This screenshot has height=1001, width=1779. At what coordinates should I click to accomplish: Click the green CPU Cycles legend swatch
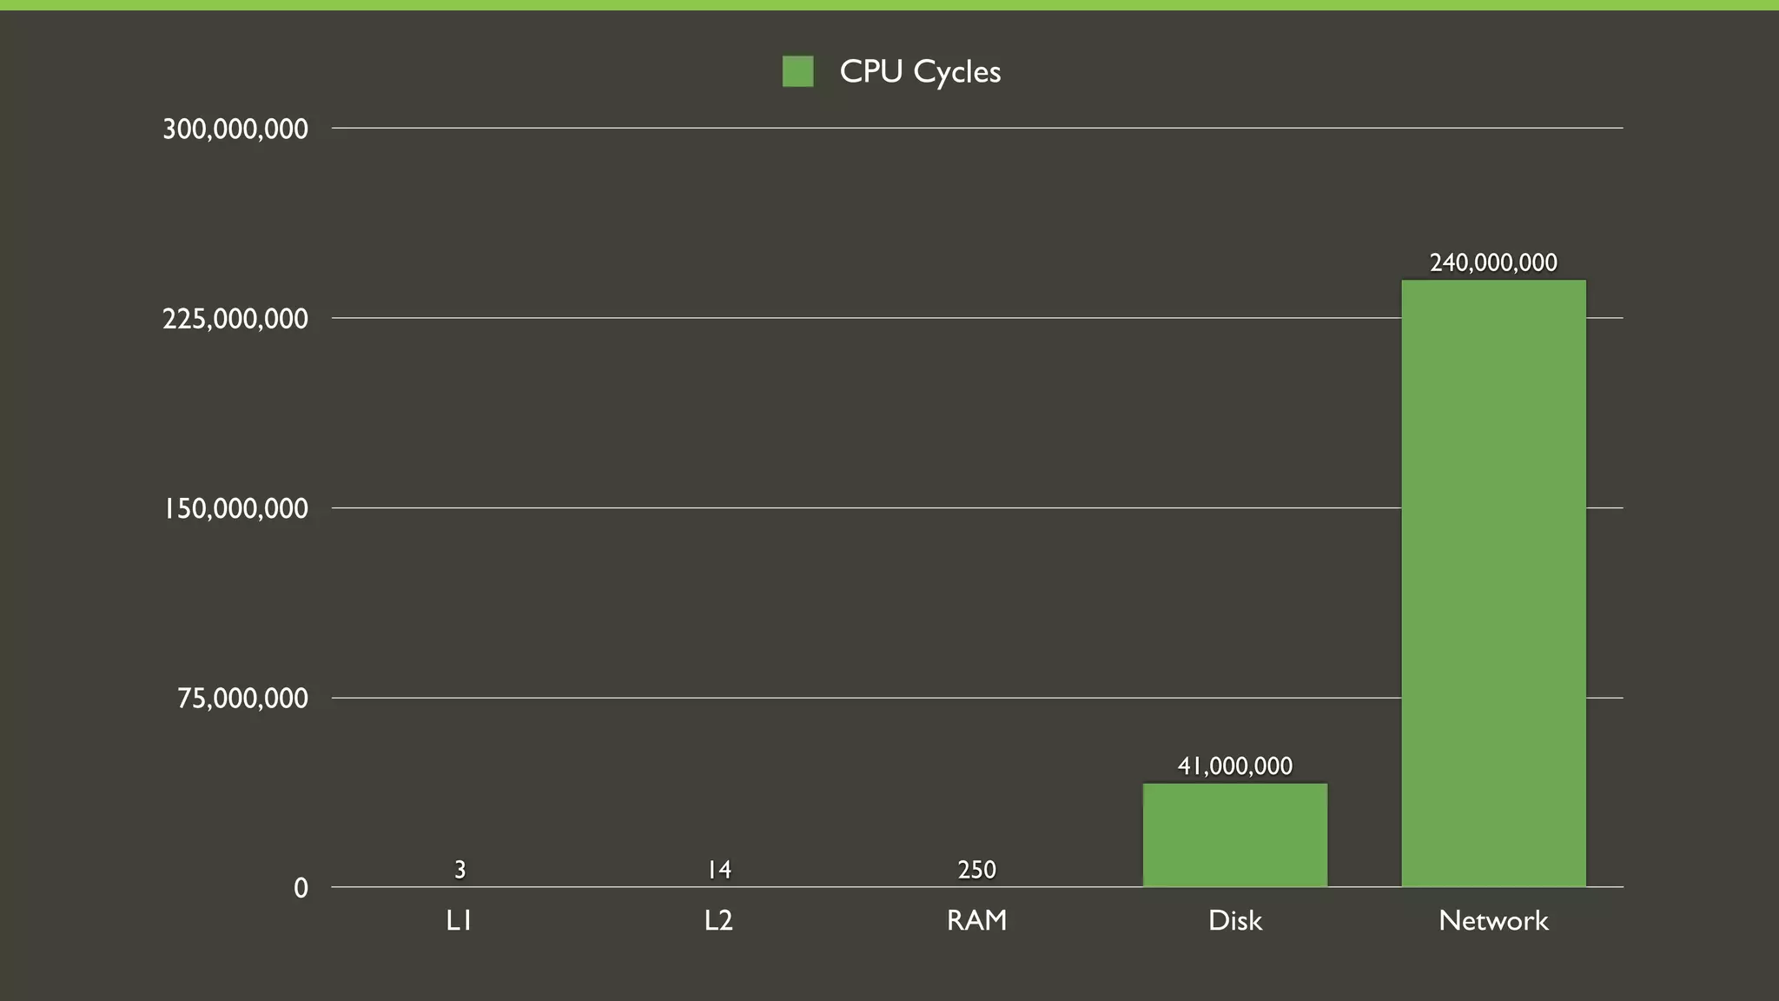click(x=797, y=71)
